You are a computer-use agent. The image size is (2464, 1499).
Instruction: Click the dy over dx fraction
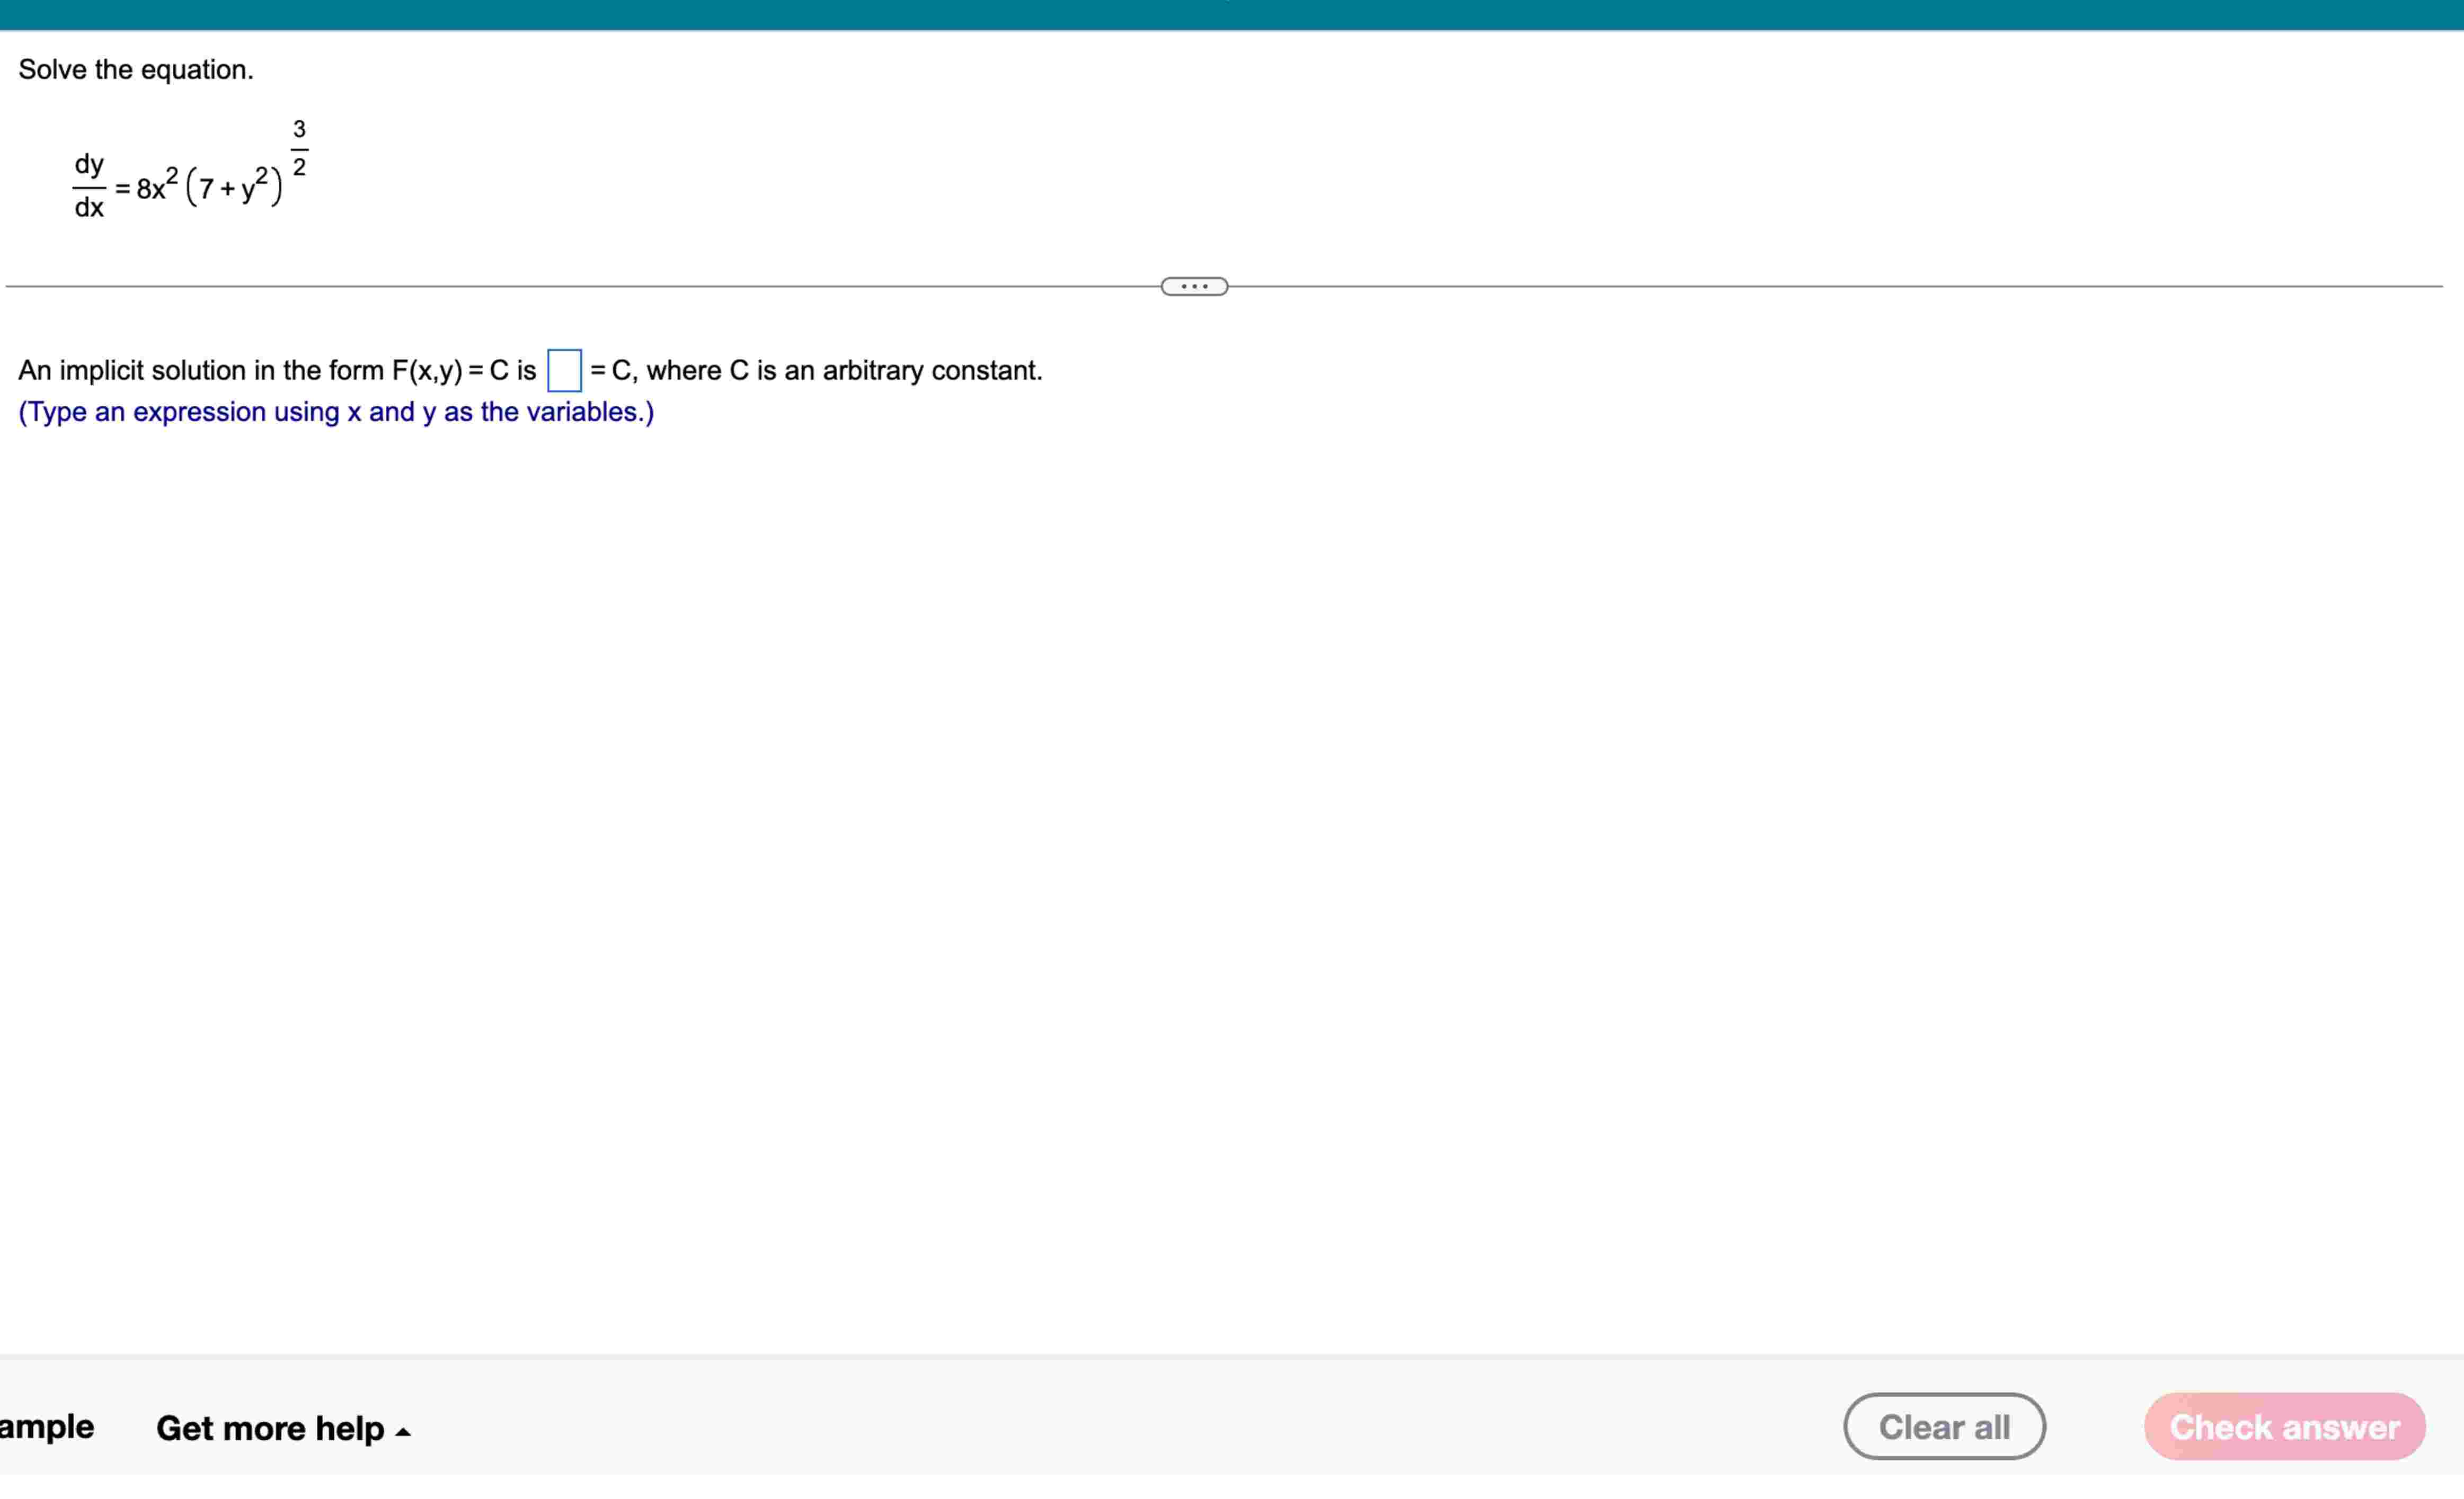tap(89, 186)
